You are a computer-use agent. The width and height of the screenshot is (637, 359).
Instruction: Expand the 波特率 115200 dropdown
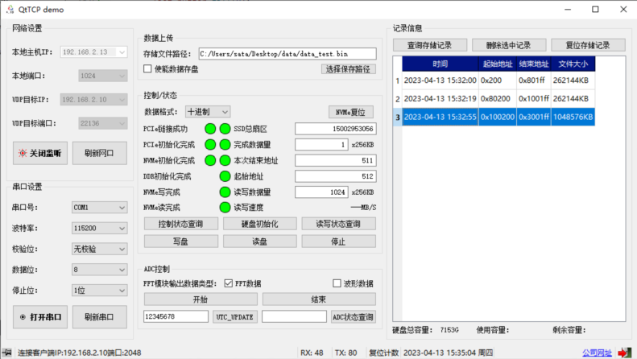(99, 229)
